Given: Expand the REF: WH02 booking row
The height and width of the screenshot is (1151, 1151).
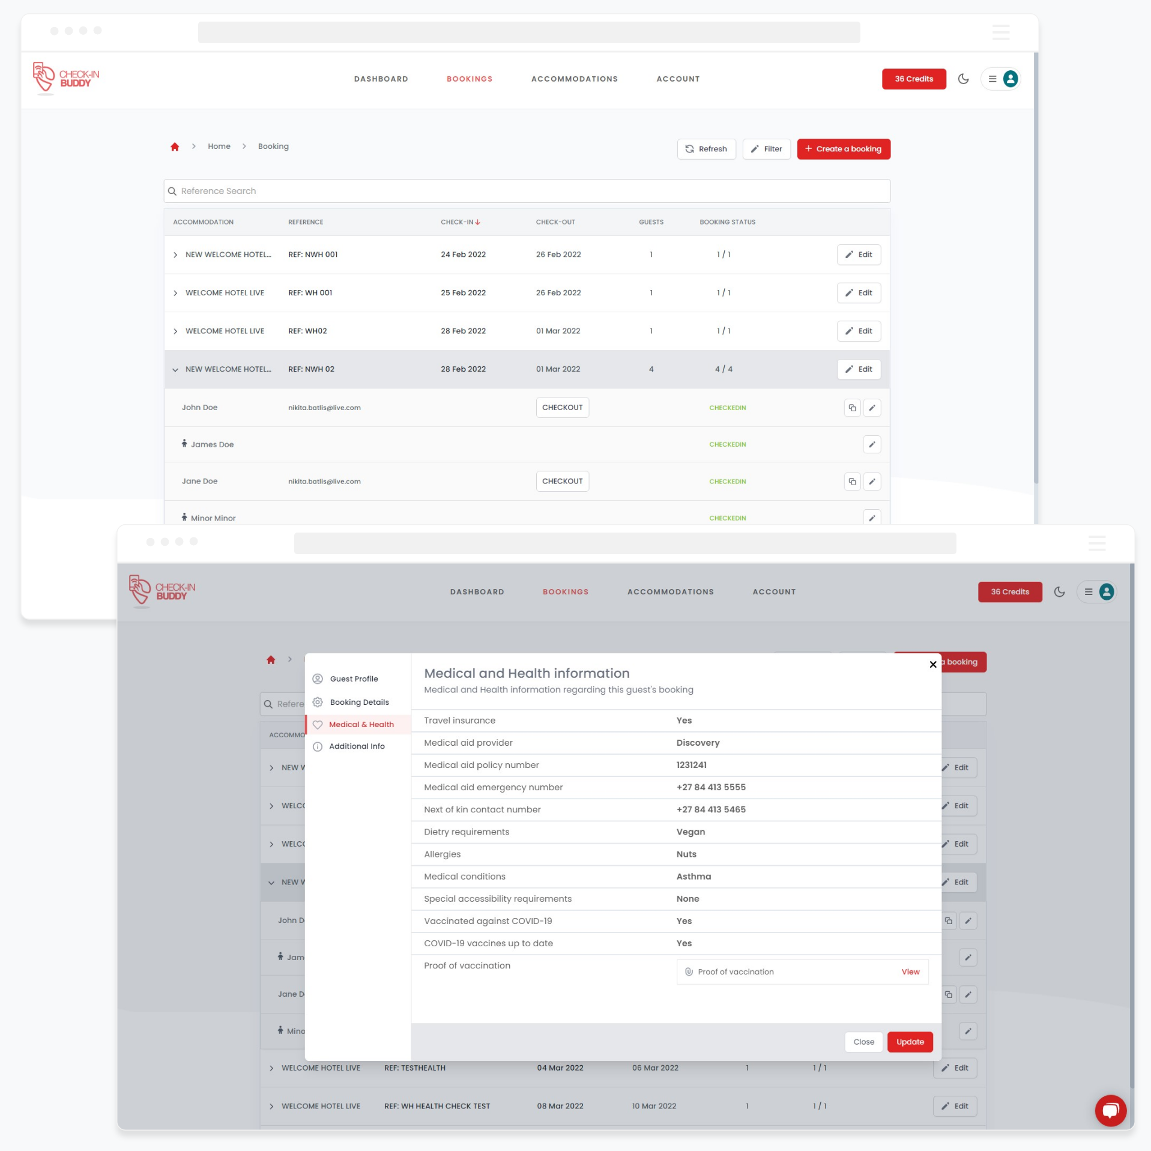Looking at the screenshot, I should click(x=175, y=331).
